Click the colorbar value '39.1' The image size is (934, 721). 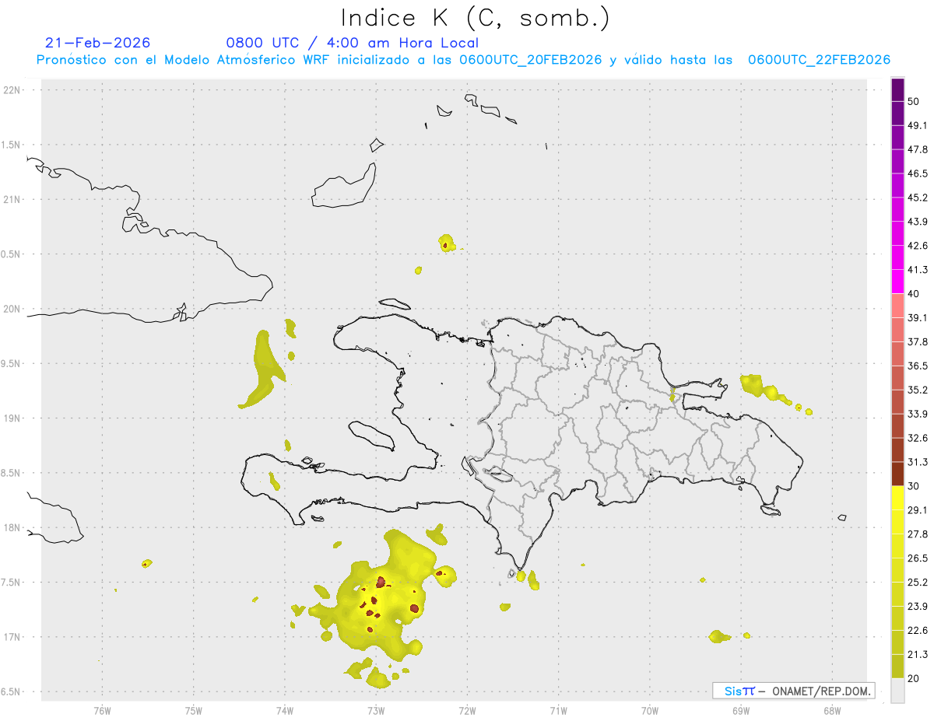tap(918, 318)
